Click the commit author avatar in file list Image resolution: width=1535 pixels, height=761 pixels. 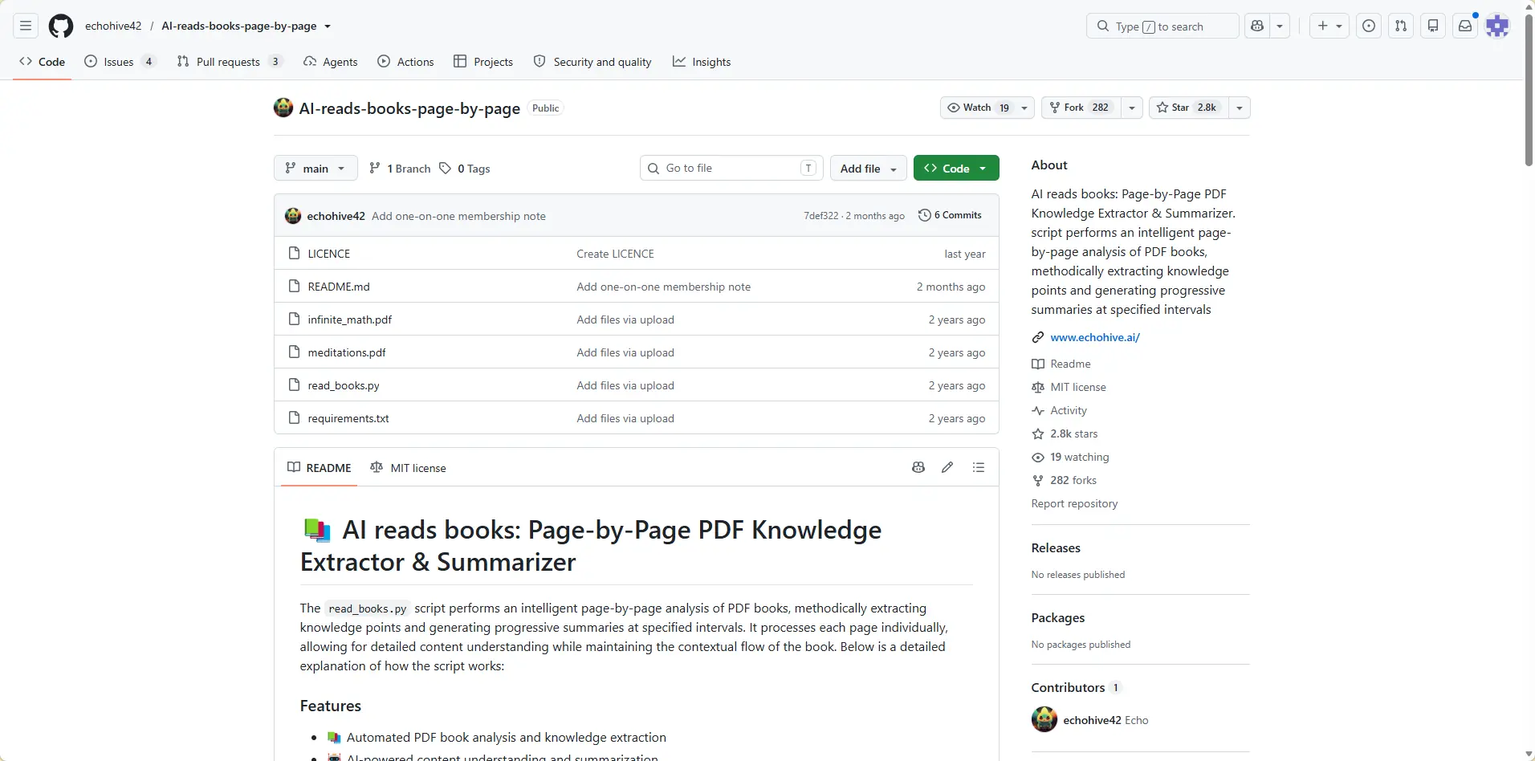tap(293, 215)
